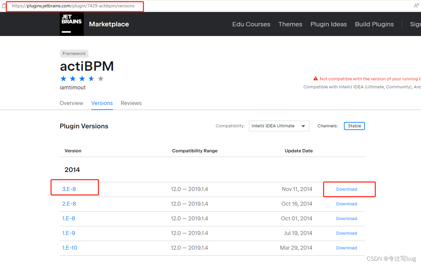Switch to the Overview tab

pyautogui.click(x=71, y=103)
